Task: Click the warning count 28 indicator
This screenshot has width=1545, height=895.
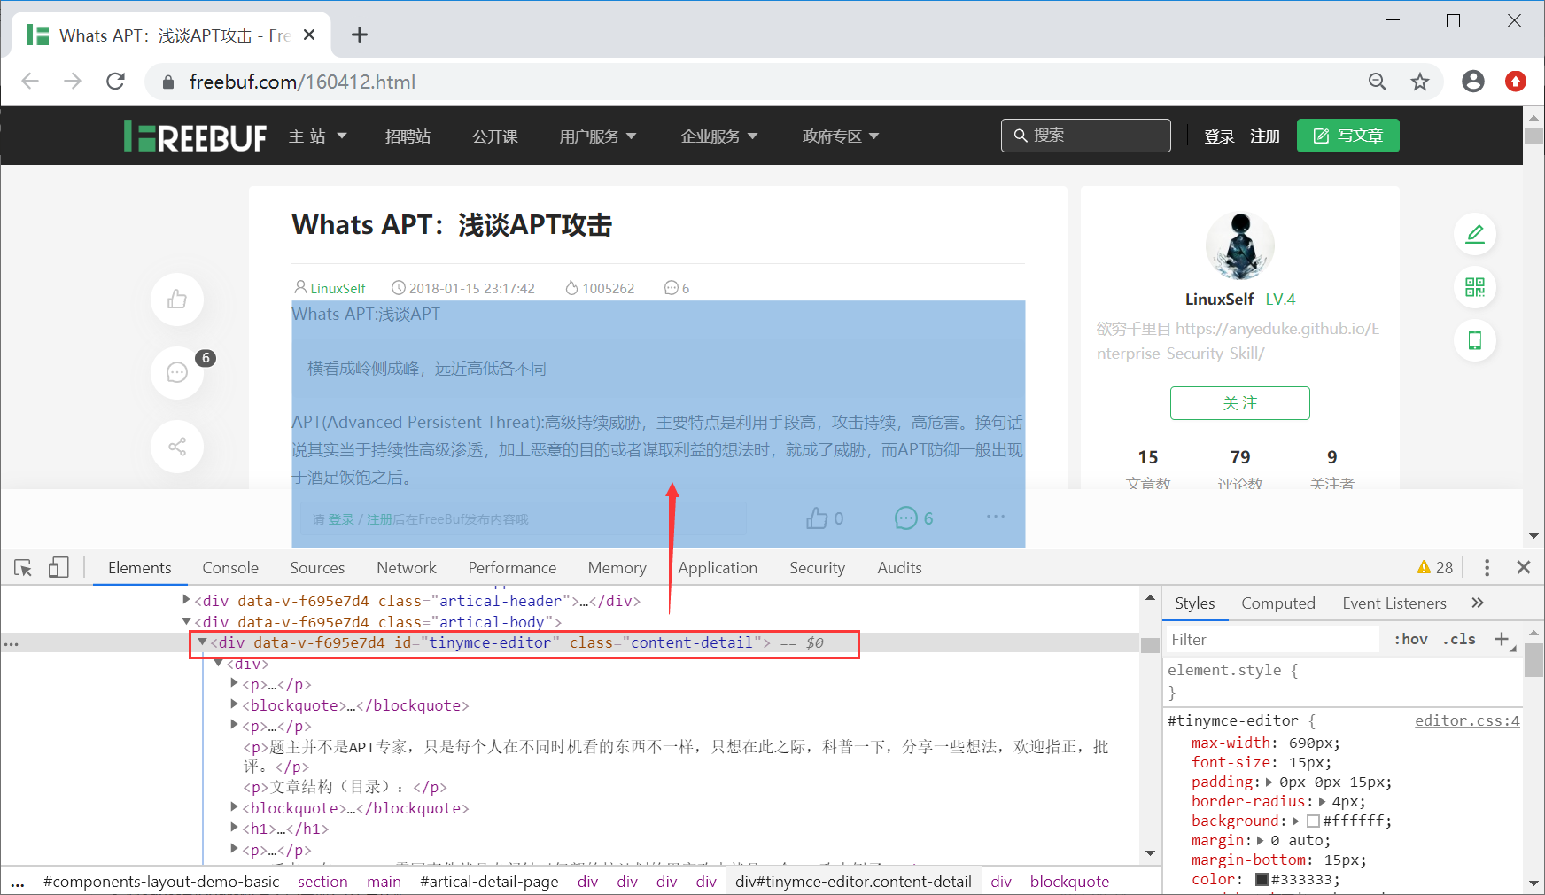Action: tap(1435, 568)
